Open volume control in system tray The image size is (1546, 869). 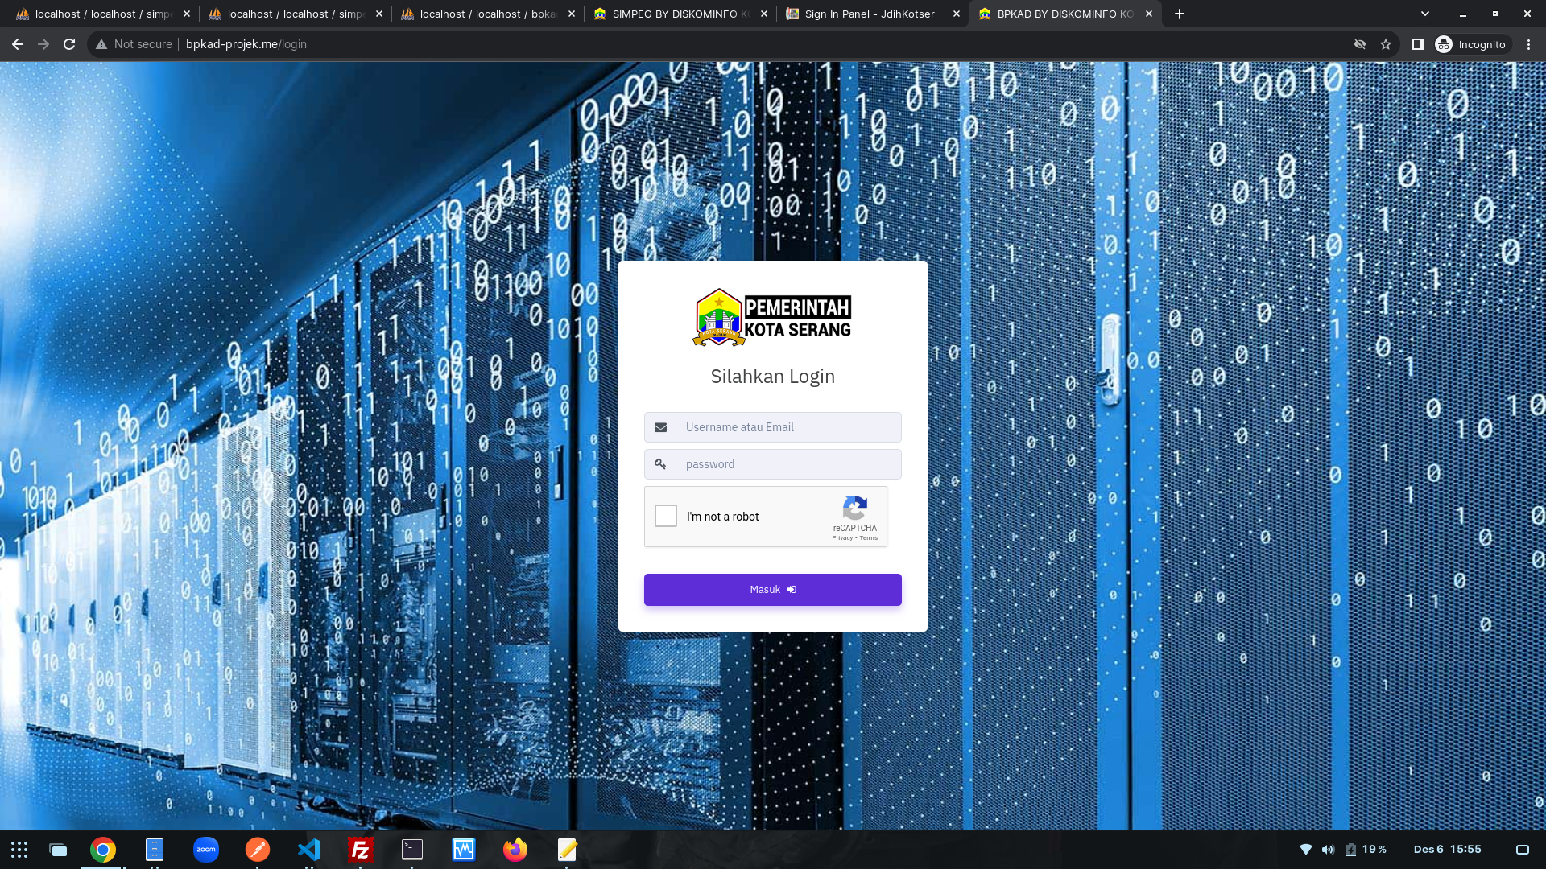[1329, 850]
